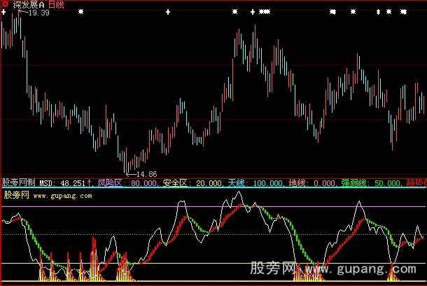The height and width of the screenshot is (286, 427).
Task: Select the star marker above the mid-chart peak
Action: [234, 13]
